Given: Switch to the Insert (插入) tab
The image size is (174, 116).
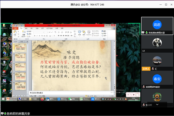Looking at the screenshot, I should [26, 28].
